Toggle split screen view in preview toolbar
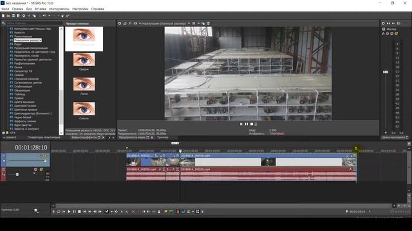The width and height of the screenshot is (412, 231). [x=135, y=23]
